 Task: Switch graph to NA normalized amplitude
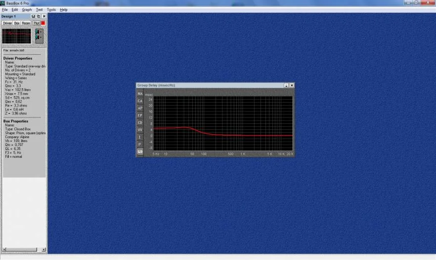(140, 94)
